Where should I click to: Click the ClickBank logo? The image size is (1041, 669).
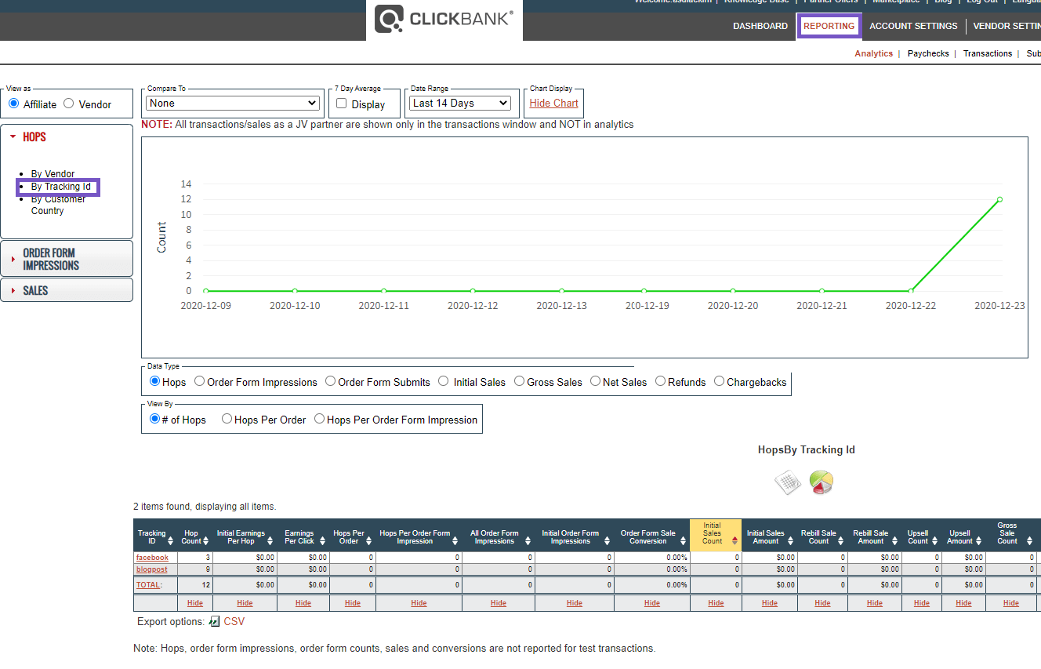click(444, 19)
